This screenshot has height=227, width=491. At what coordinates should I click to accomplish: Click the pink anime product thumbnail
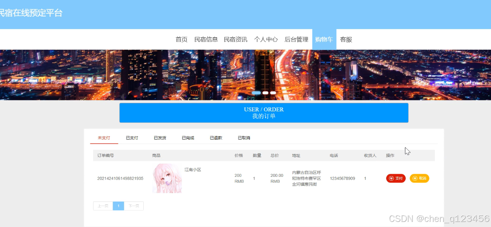tap(167, 178)
